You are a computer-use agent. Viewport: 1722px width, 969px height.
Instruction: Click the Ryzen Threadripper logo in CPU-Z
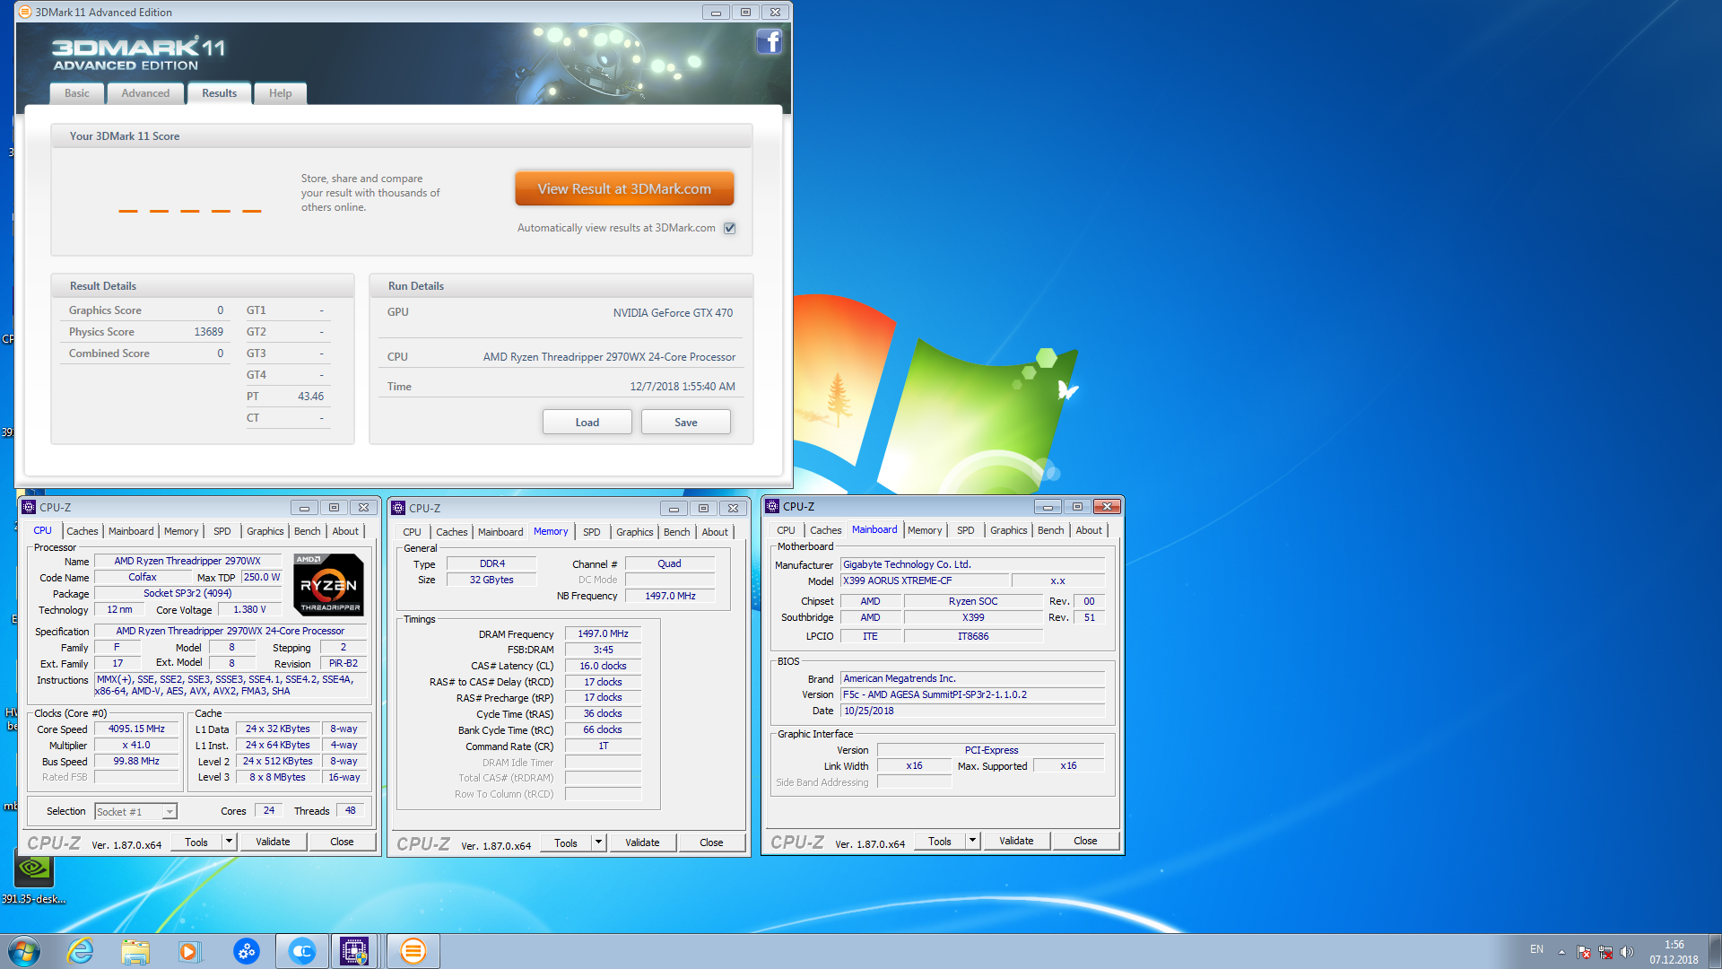click(x=329, y=584)
